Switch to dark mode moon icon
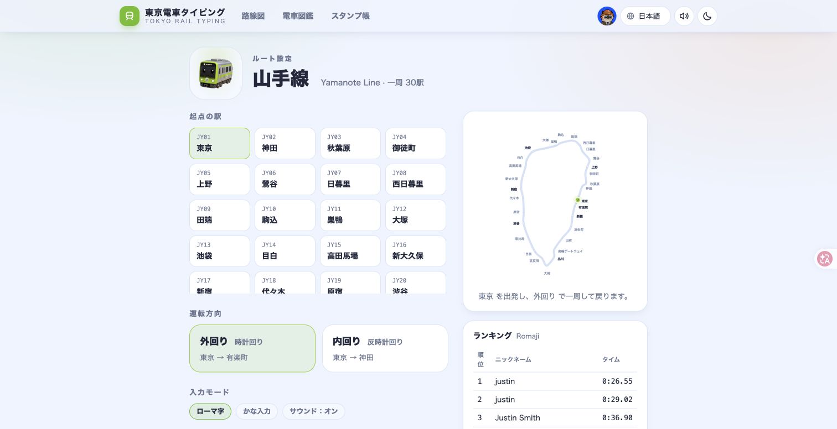Viewport: 837px width, 429px height. 707,16
